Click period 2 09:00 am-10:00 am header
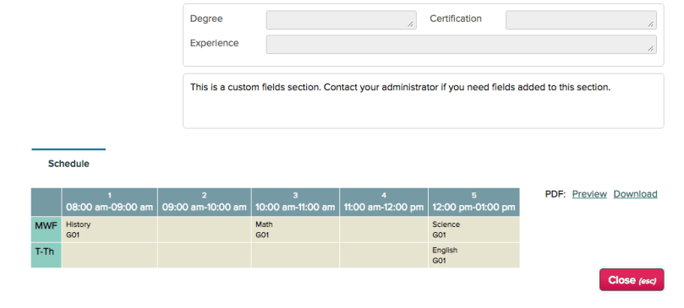684x308 pixels. click(x=204, y=203)
